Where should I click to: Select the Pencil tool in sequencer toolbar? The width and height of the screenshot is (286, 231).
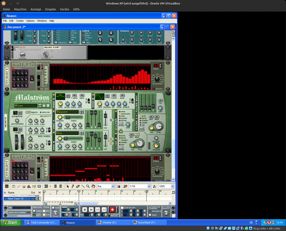coord(73,186)
